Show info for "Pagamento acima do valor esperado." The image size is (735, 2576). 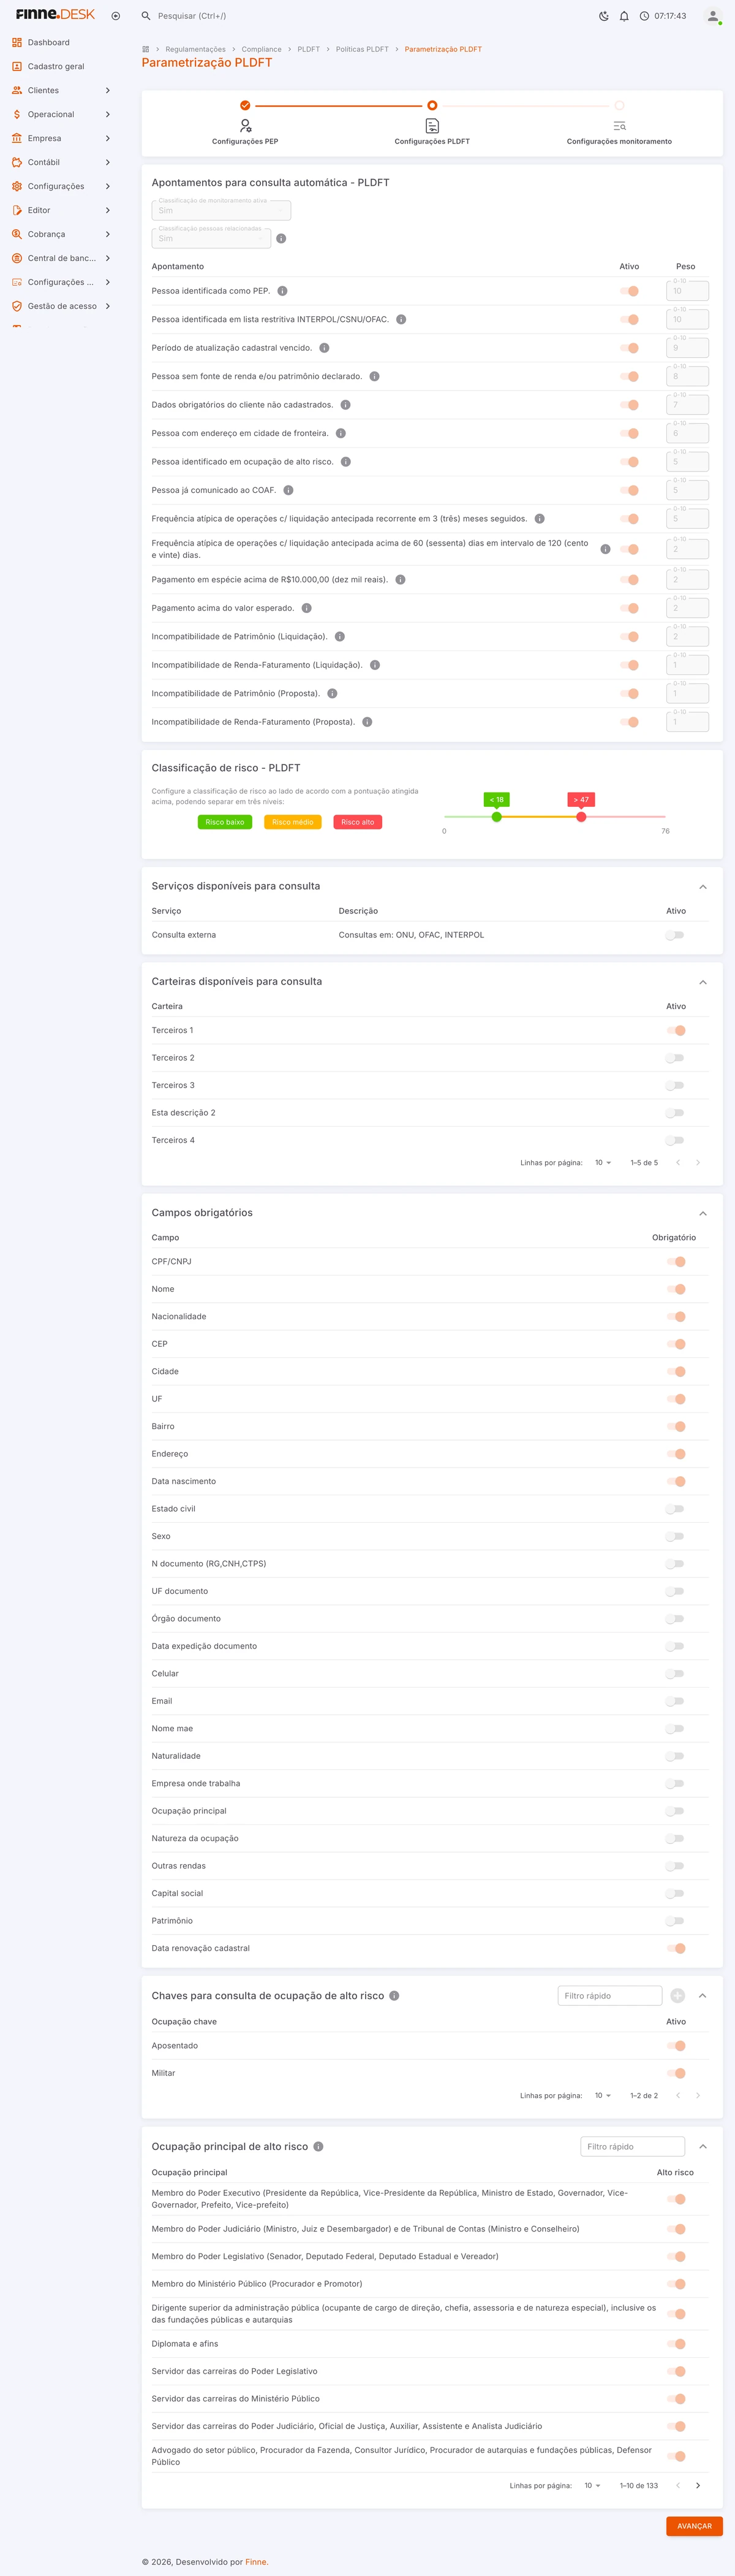pyautogui.click(x=307, y=608)
